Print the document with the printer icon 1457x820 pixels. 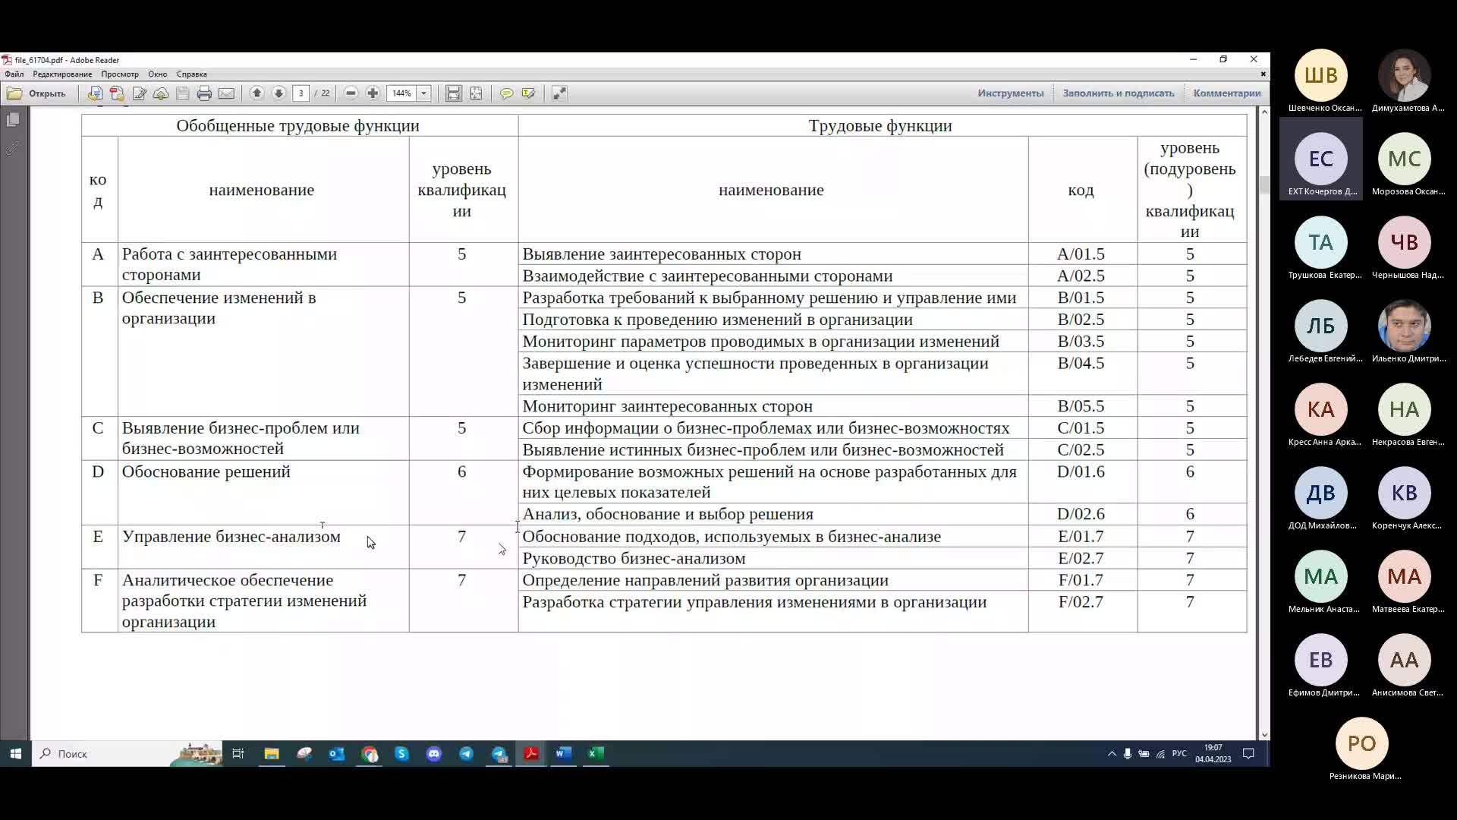point(204,93)
